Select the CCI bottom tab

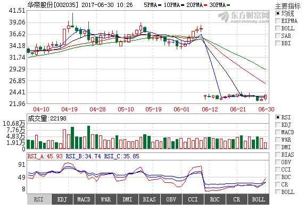pos(193,199)
